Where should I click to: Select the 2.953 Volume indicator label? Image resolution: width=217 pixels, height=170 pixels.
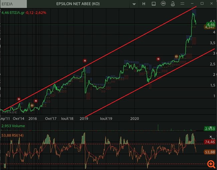13,126
